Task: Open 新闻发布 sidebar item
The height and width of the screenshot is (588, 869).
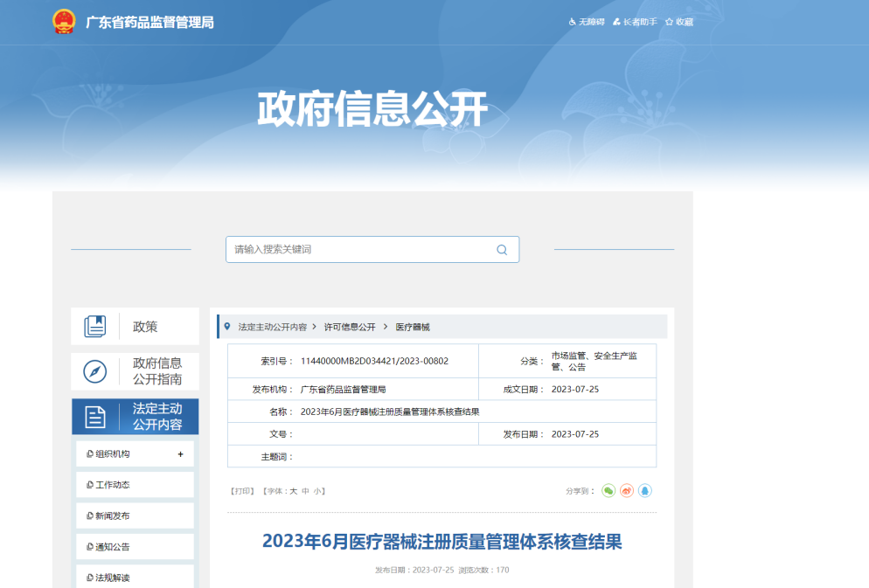Action: pos(136,516)
